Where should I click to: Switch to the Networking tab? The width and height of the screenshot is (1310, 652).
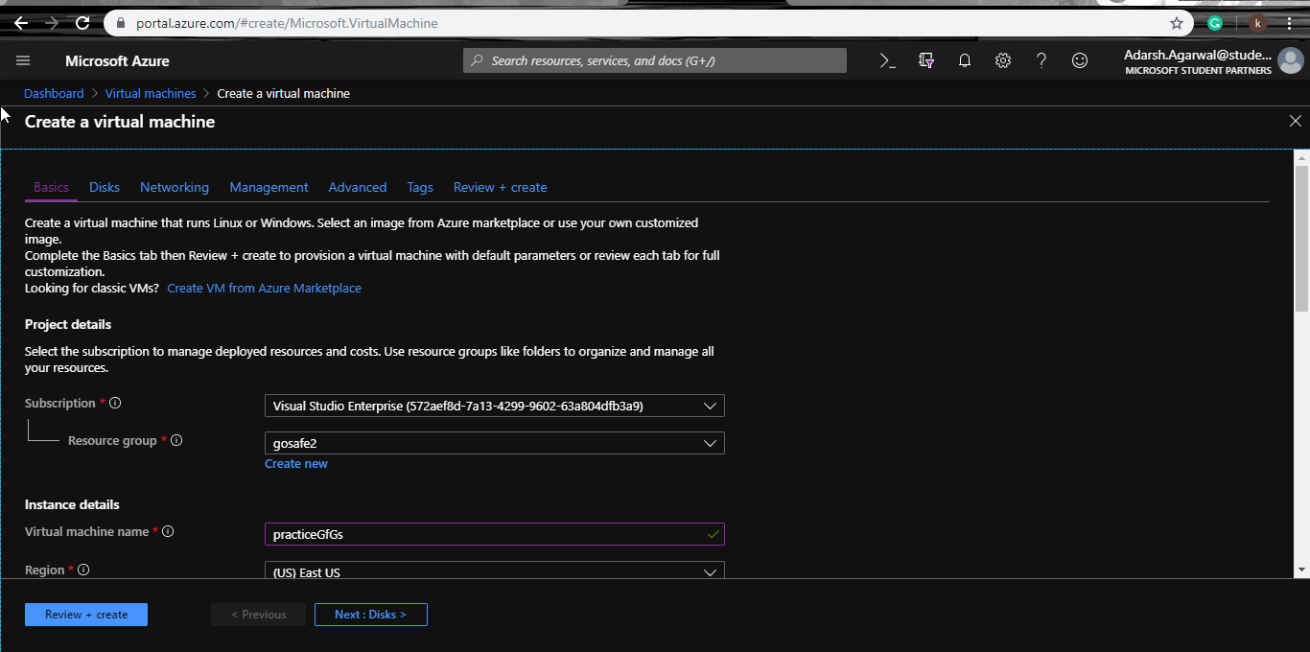tap(174, 187)
